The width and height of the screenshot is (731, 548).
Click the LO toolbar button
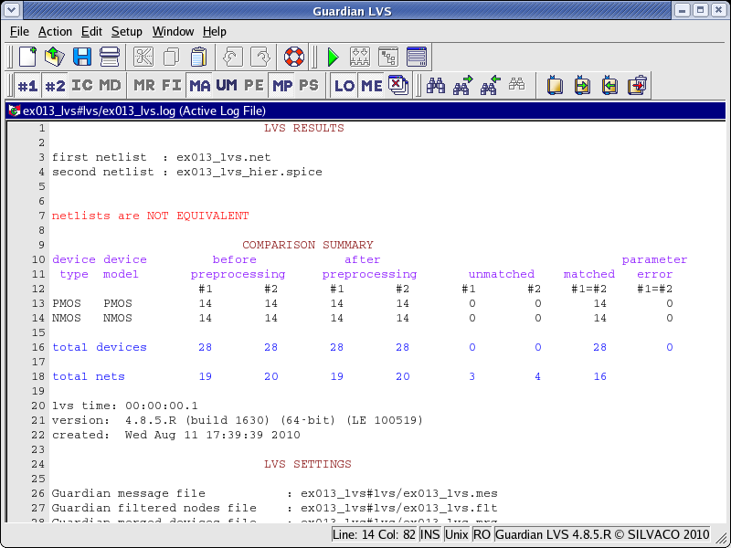[x=344, y=86]
